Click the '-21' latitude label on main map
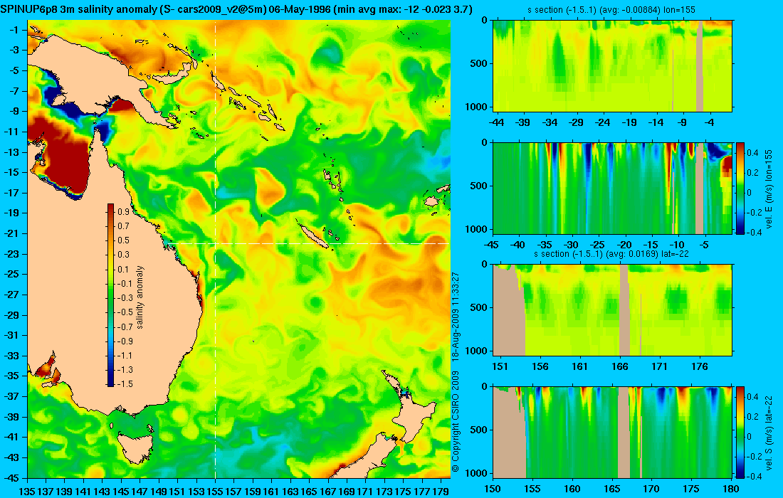 coord(12,233)
